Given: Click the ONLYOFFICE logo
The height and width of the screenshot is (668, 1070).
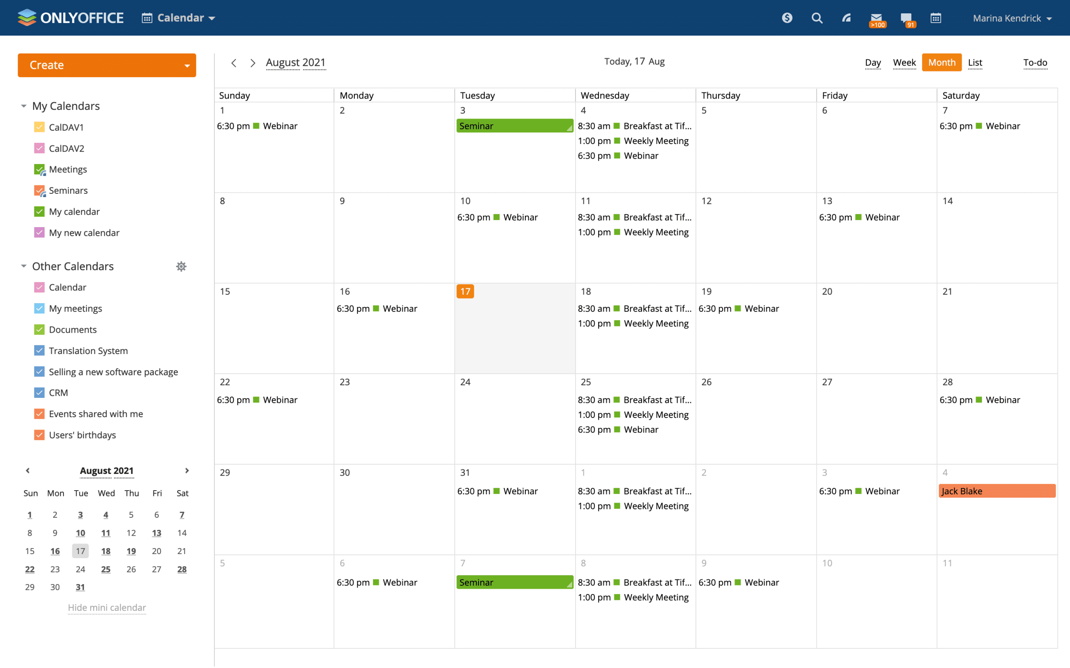Looking at the screenshot, I should pos(71,17).
